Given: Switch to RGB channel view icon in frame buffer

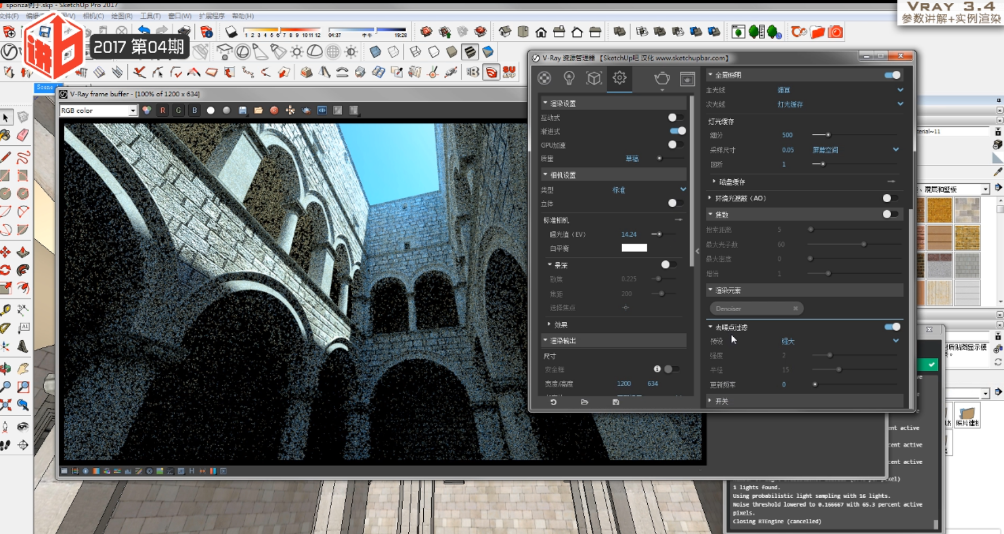Looking at the screenshot, I should pyautogui.click(x=147, y=111).
